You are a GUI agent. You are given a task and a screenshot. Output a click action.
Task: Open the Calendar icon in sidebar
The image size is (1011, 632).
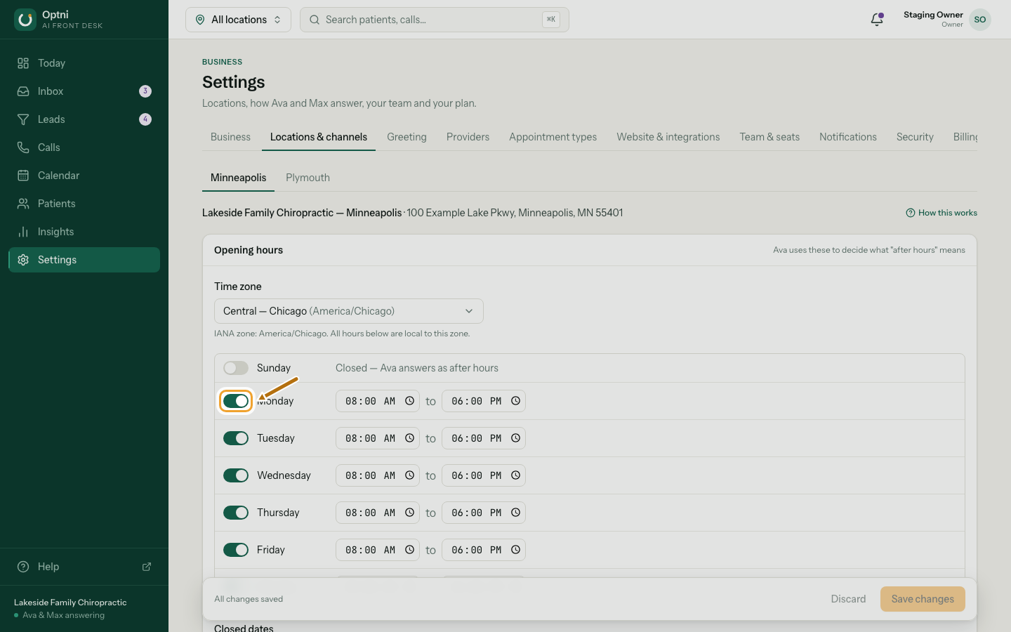23,176
